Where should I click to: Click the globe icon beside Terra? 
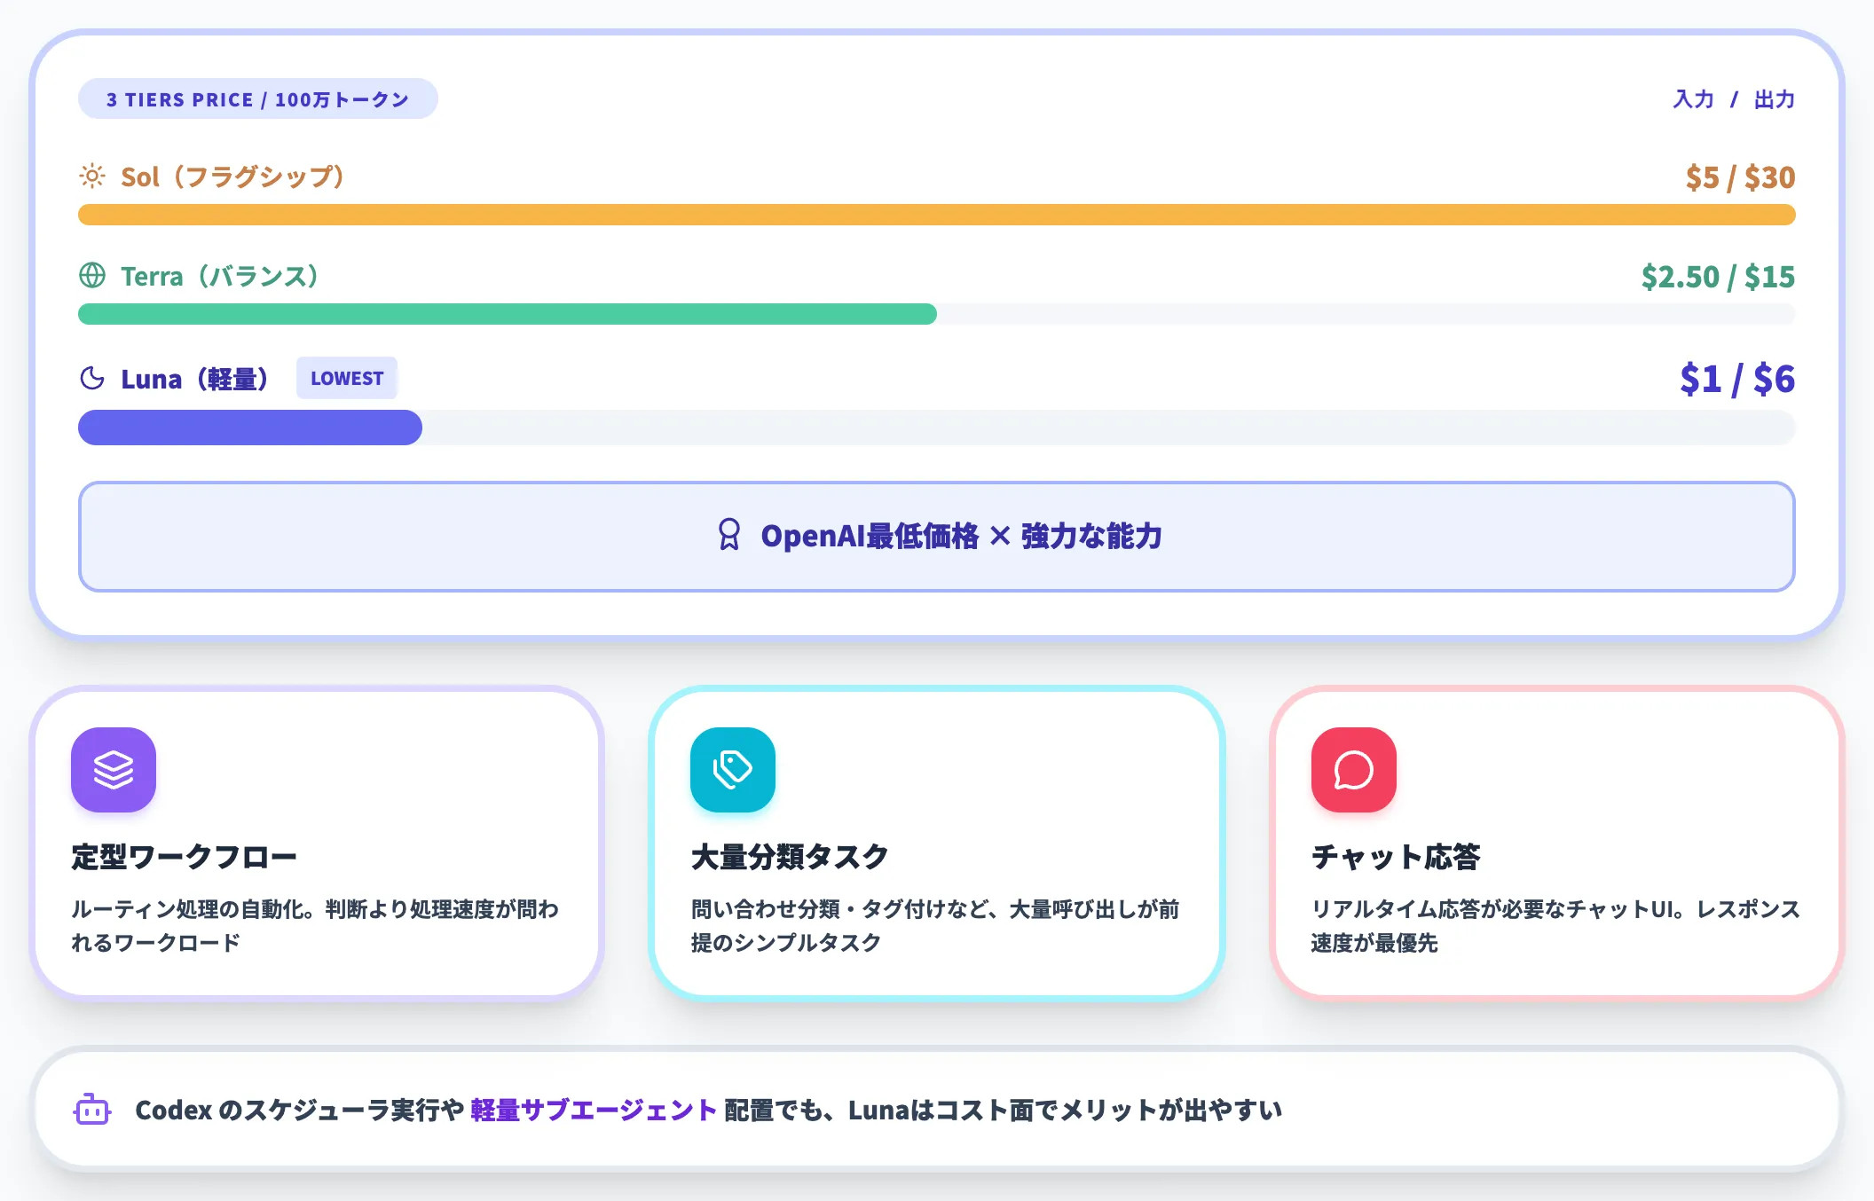coord(92,275)
